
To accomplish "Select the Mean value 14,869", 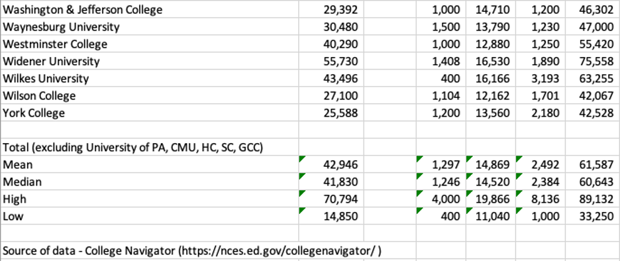I will (x=491, y=164).
